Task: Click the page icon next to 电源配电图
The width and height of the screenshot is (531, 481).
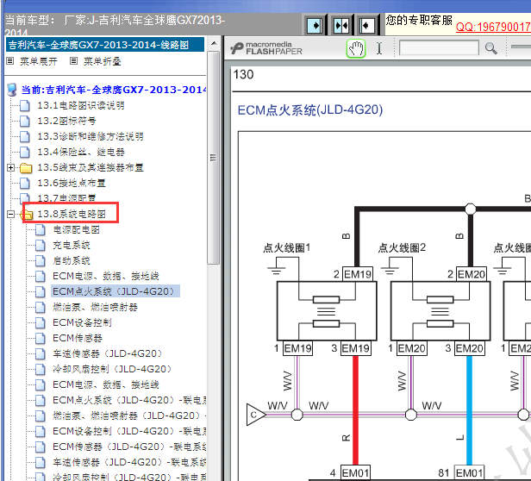Action: click(x=41, y=230)
